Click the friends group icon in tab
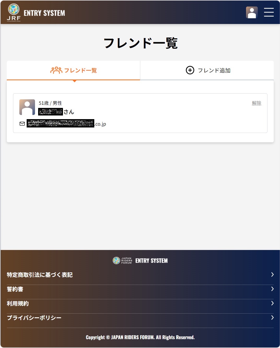 click(x=56, y=70)
